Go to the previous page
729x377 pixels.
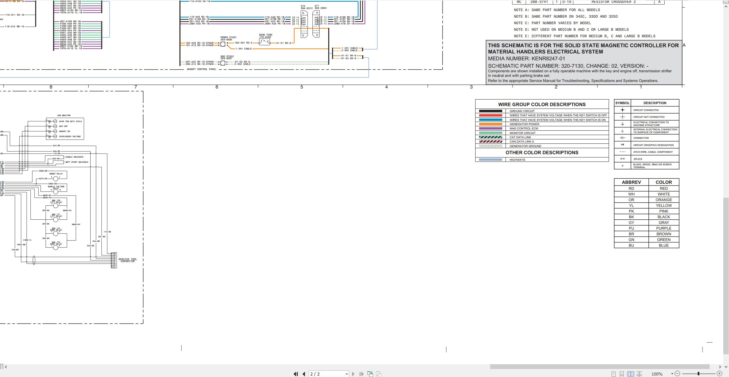[x=304, y=374]
